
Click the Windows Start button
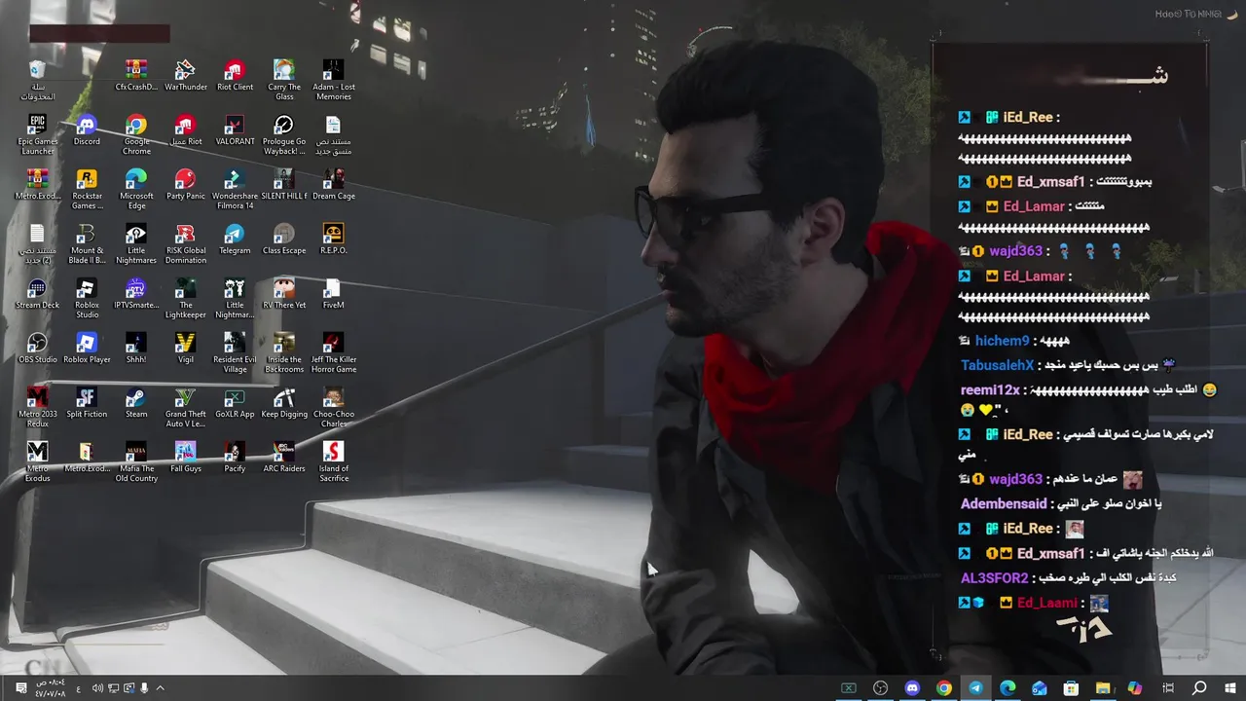point(1229,688)
